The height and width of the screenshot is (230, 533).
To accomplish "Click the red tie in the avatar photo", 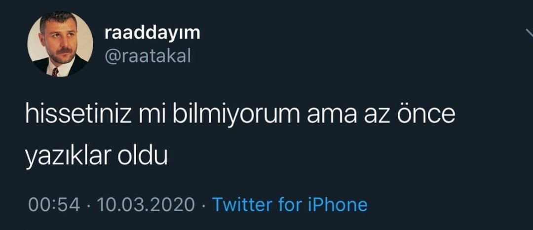I will coord(55,72).
